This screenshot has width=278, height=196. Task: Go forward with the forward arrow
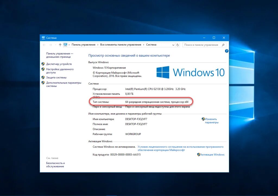(50, 45)
